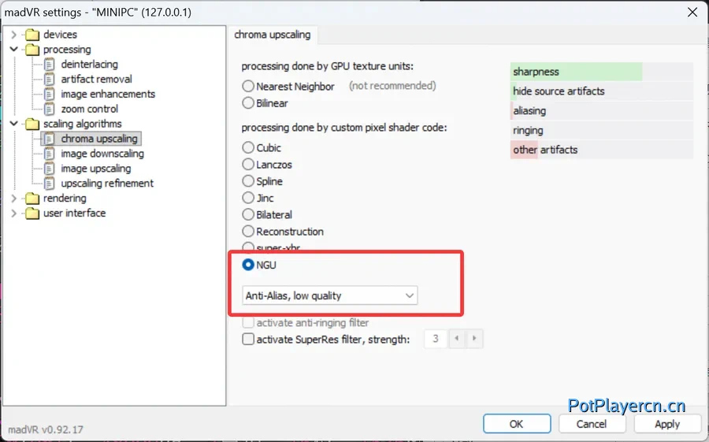Click the Apply button
709x442 pixels.
(x=666, y=424)
